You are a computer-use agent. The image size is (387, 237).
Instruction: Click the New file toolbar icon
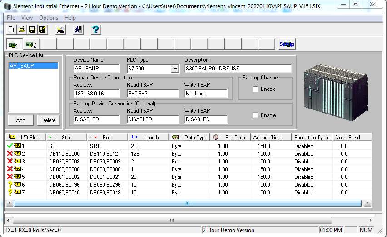click(x=12, y=30)
